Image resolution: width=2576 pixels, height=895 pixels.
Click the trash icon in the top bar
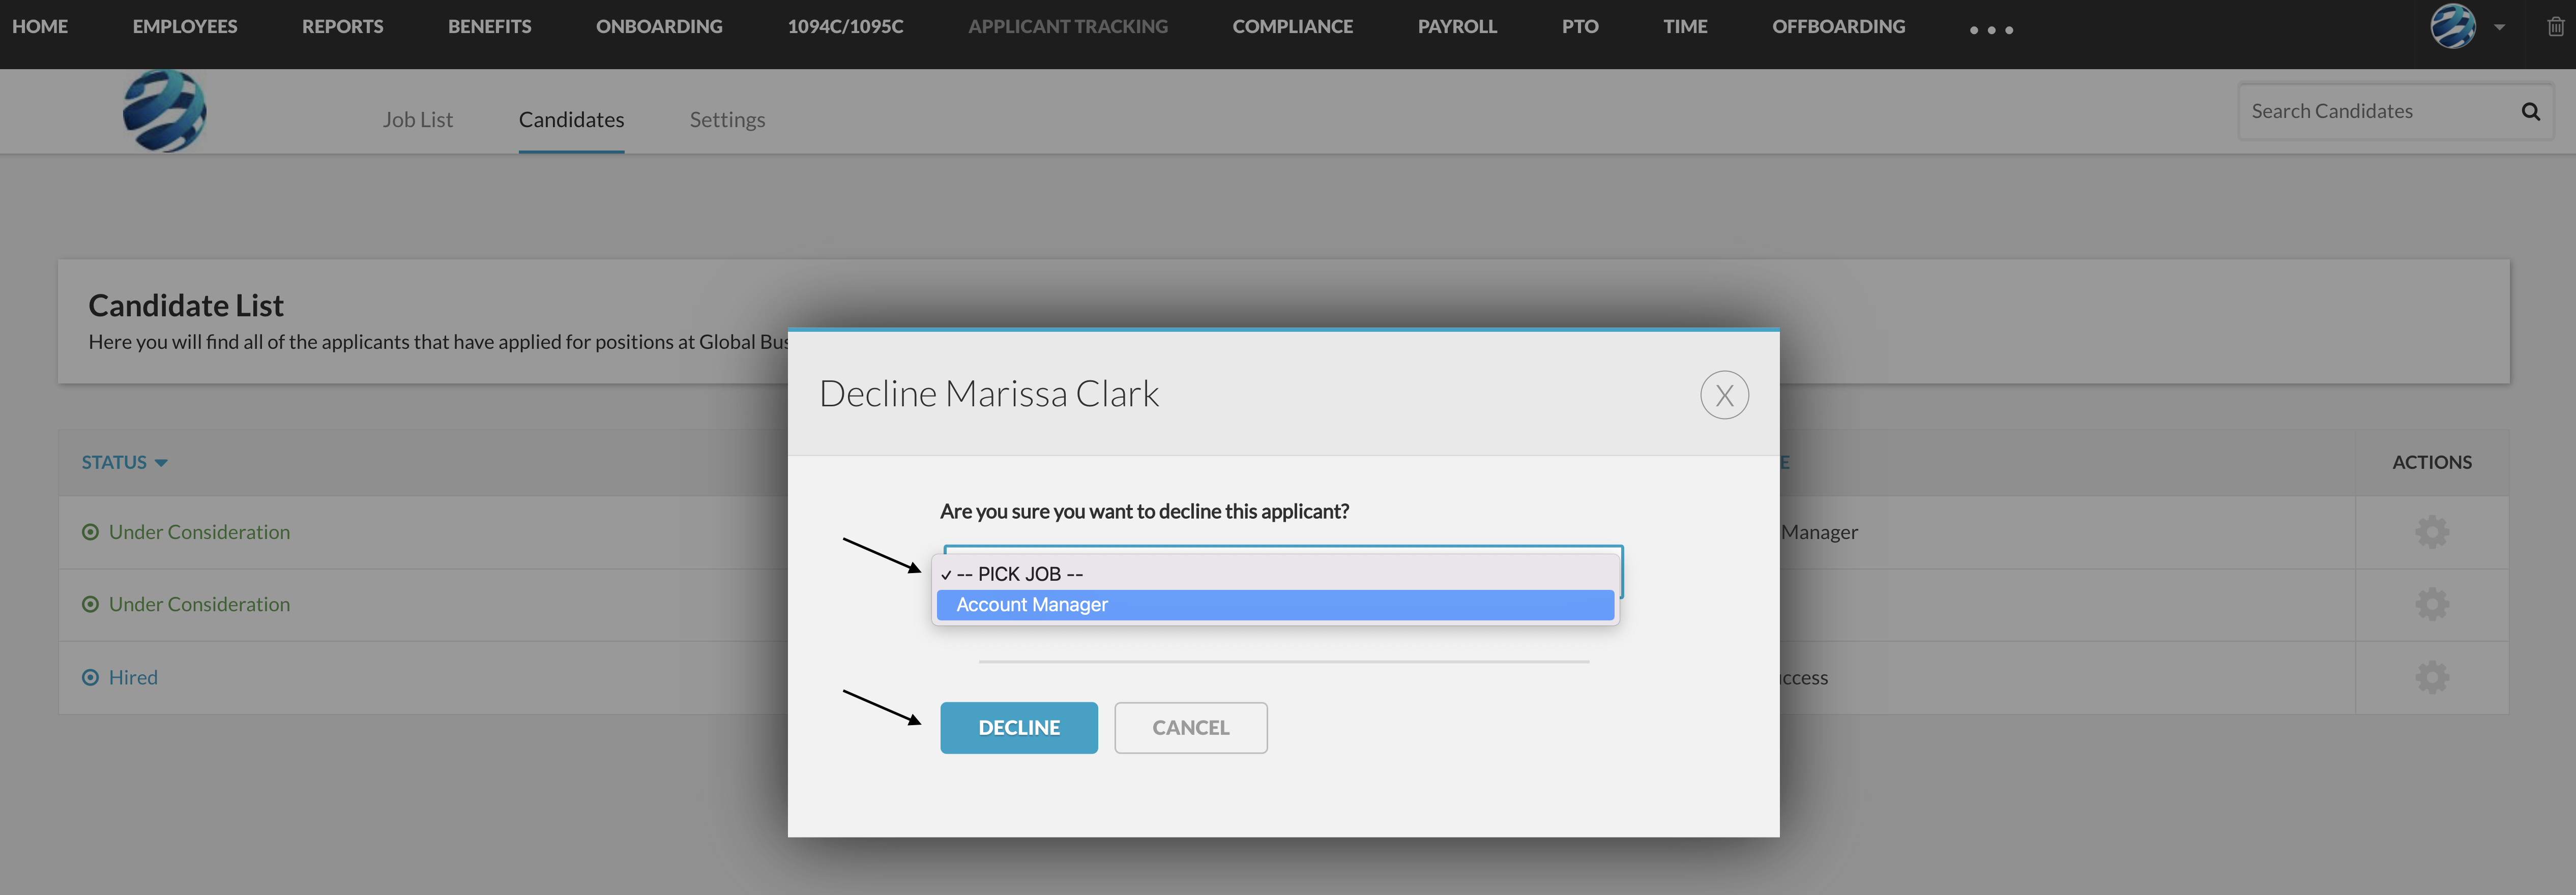[x=2555, y=26]
